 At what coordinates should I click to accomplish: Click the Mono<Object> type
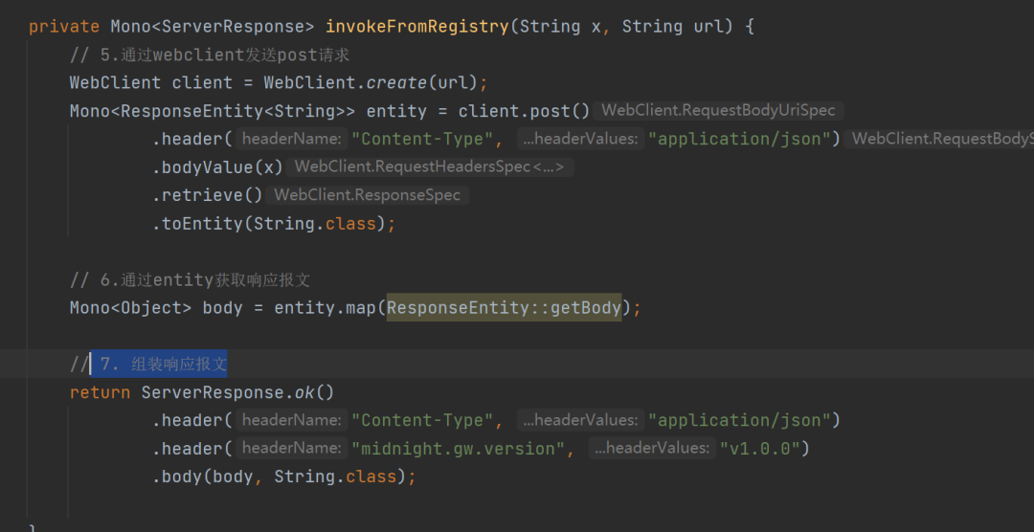[131, 308]
